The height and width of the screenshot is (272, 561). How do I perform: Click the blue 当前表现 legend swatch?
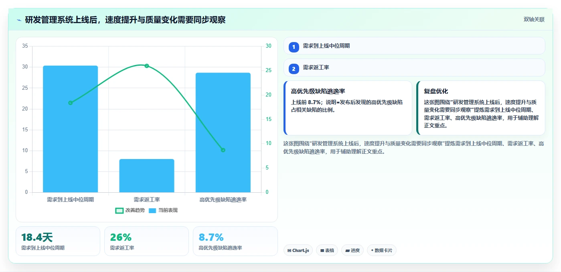[x=152, y=210]
